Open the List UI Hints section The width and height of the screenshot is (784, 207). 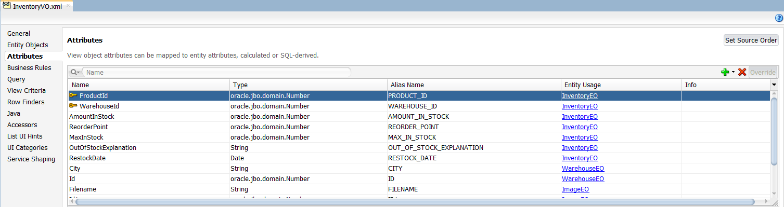tap(25, 136)
